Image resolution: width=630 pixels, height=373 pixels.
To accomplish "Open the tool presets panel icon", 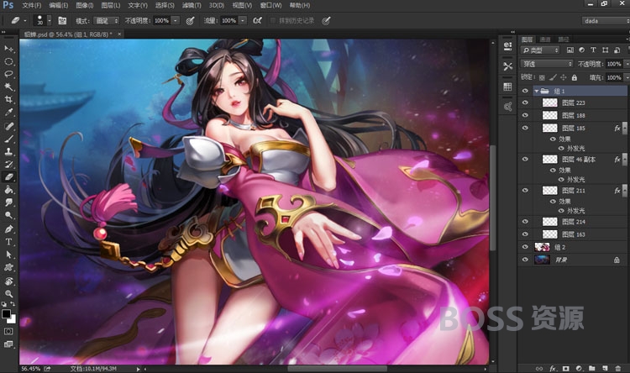I will click(508, 66).
